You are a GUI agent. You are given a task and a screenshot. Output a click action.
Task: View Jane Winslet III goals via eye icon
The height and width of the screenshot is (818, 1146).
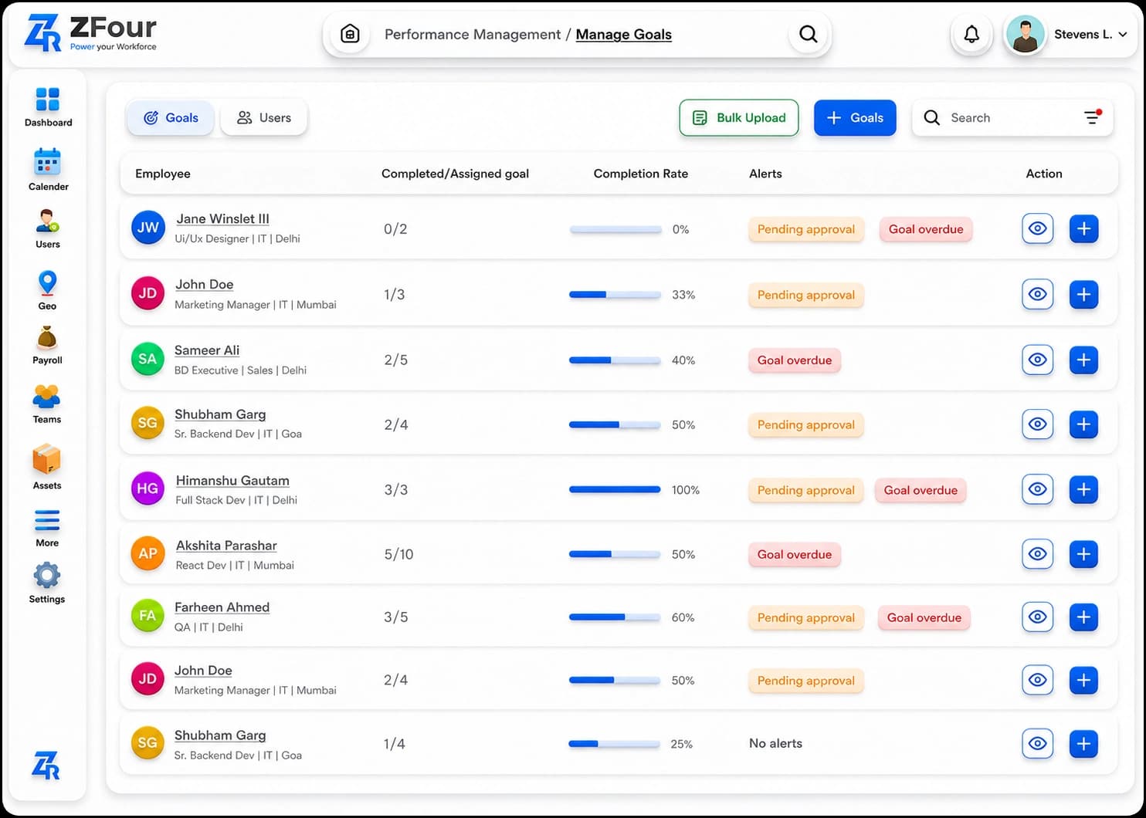1037,228
